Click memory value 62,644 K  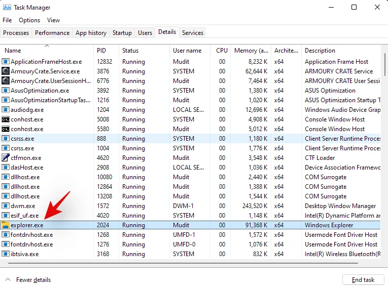[256, 71]
